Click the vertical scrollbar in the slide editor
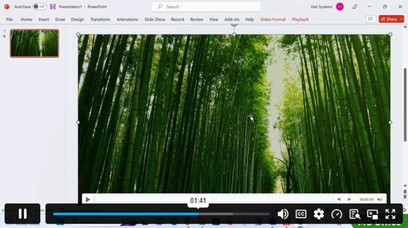The width and height of the screenshot is (408, 228). [x=405, y=105]
